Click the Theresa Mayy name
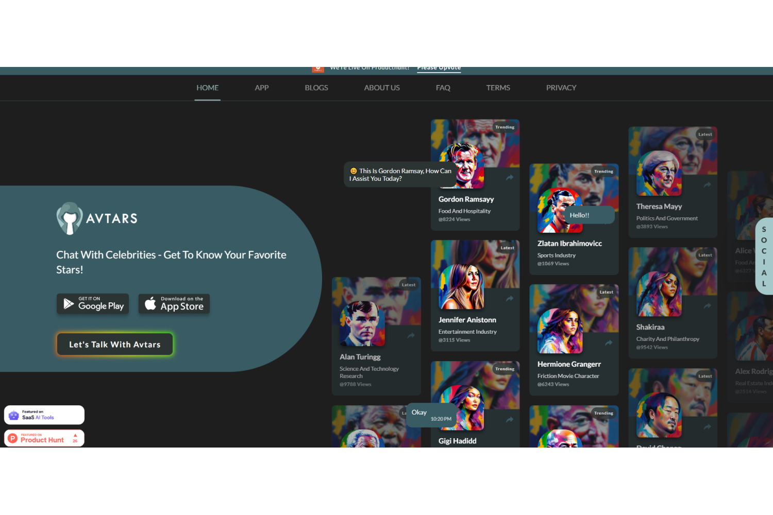Screen dimensions: 773x515 659,207
